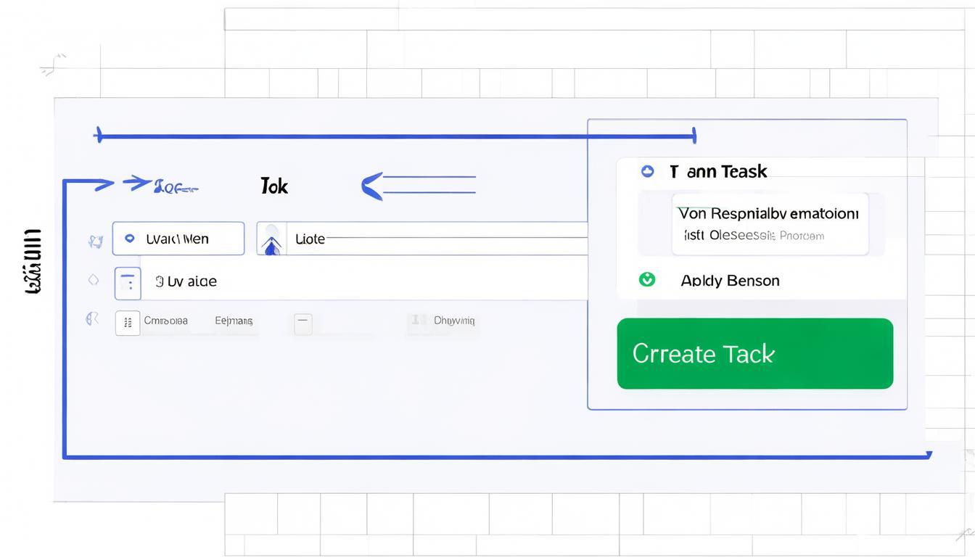Click the green Crreate Tack button
Viewport: 975px width, 557px height.
[754, 354]
